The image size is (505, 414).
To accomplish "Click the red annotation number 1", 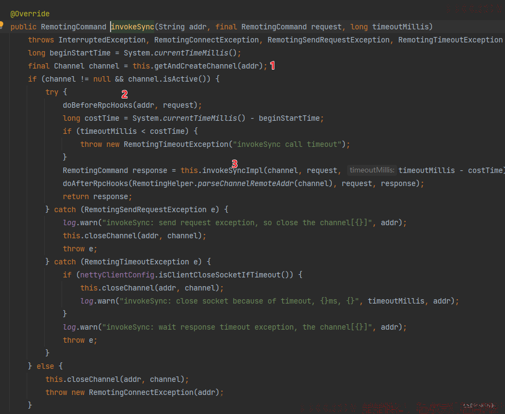I will pos(272,66).
